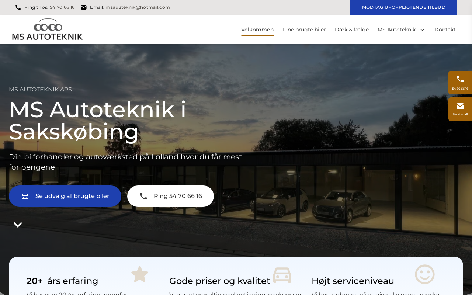Click the MS Autoteknik i Sakskøbing heading

(x=98, y=121)
